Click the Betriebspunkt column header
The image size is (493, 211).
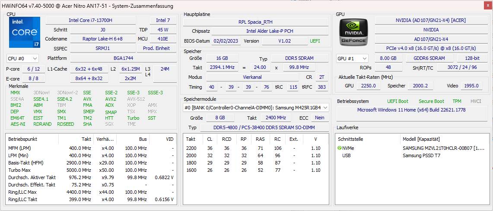click(23, 139)
